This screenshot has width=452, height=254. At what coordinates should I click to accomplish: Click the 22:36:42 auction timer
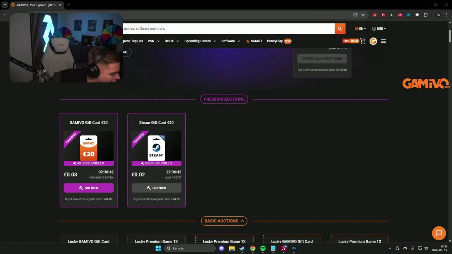[174, 172]
